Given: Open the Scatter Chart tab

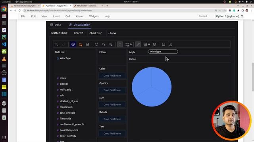Looking at the screenshot, I should 59,33.
